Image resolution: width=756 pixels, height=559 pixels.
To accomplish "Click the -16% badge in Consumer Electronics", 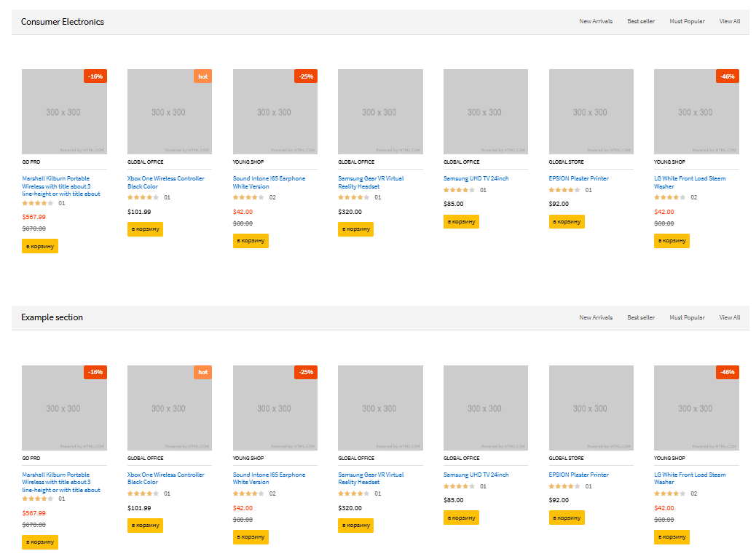I will 95,76.
